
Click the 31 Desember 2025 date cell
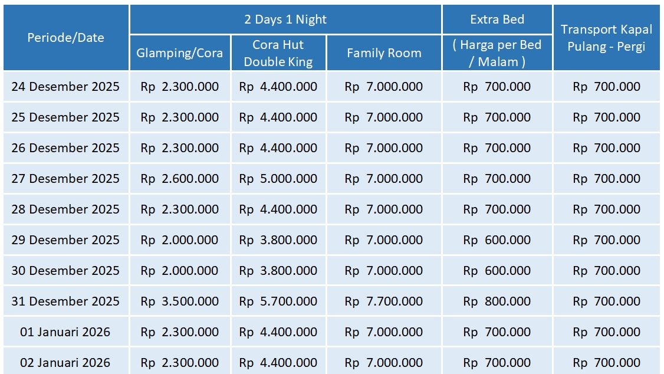65,301
